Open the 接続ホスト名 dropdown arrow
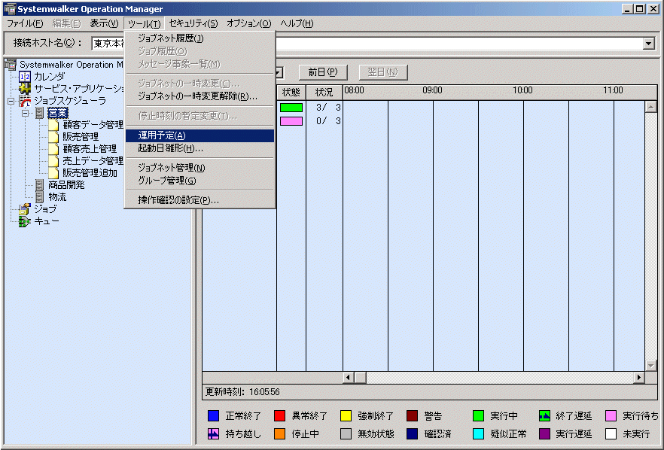Image resolution: width=664 pixels, height=450 pixels. [648, 44]
